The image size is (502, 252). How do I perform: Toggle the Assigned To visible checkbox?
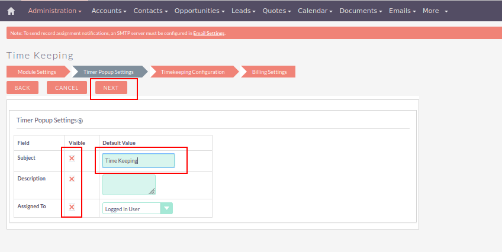(x=72, y=207)
